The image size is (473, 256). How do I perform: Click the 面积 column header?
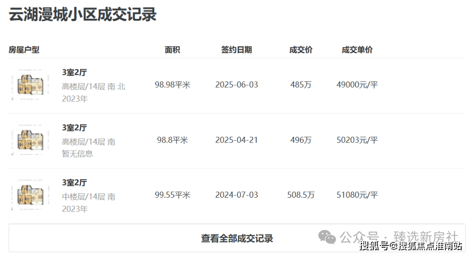point(172,50)
